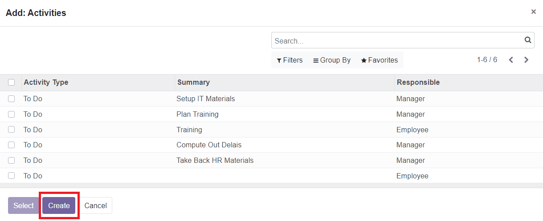
Task: Toggle the select-all header checkbox
Action: [x=12, y=82]
